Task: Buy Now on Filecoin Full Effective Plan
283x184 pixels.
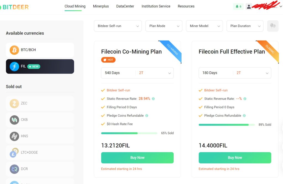Action: [x=235, y=157]
